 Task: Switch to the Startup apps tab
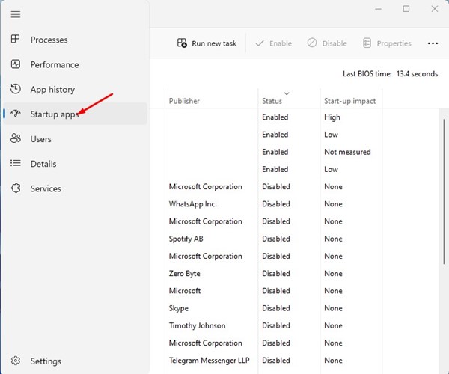click(54, 114)
